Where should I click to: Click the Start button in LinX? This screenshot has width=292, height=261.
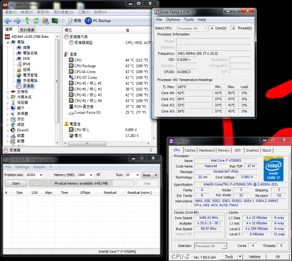[x=16, y=183]
